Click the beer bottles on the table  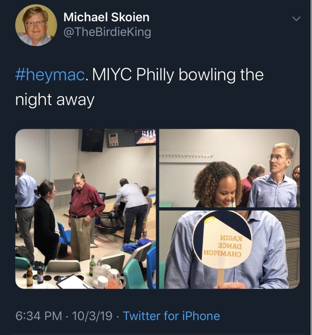(34, 274)
